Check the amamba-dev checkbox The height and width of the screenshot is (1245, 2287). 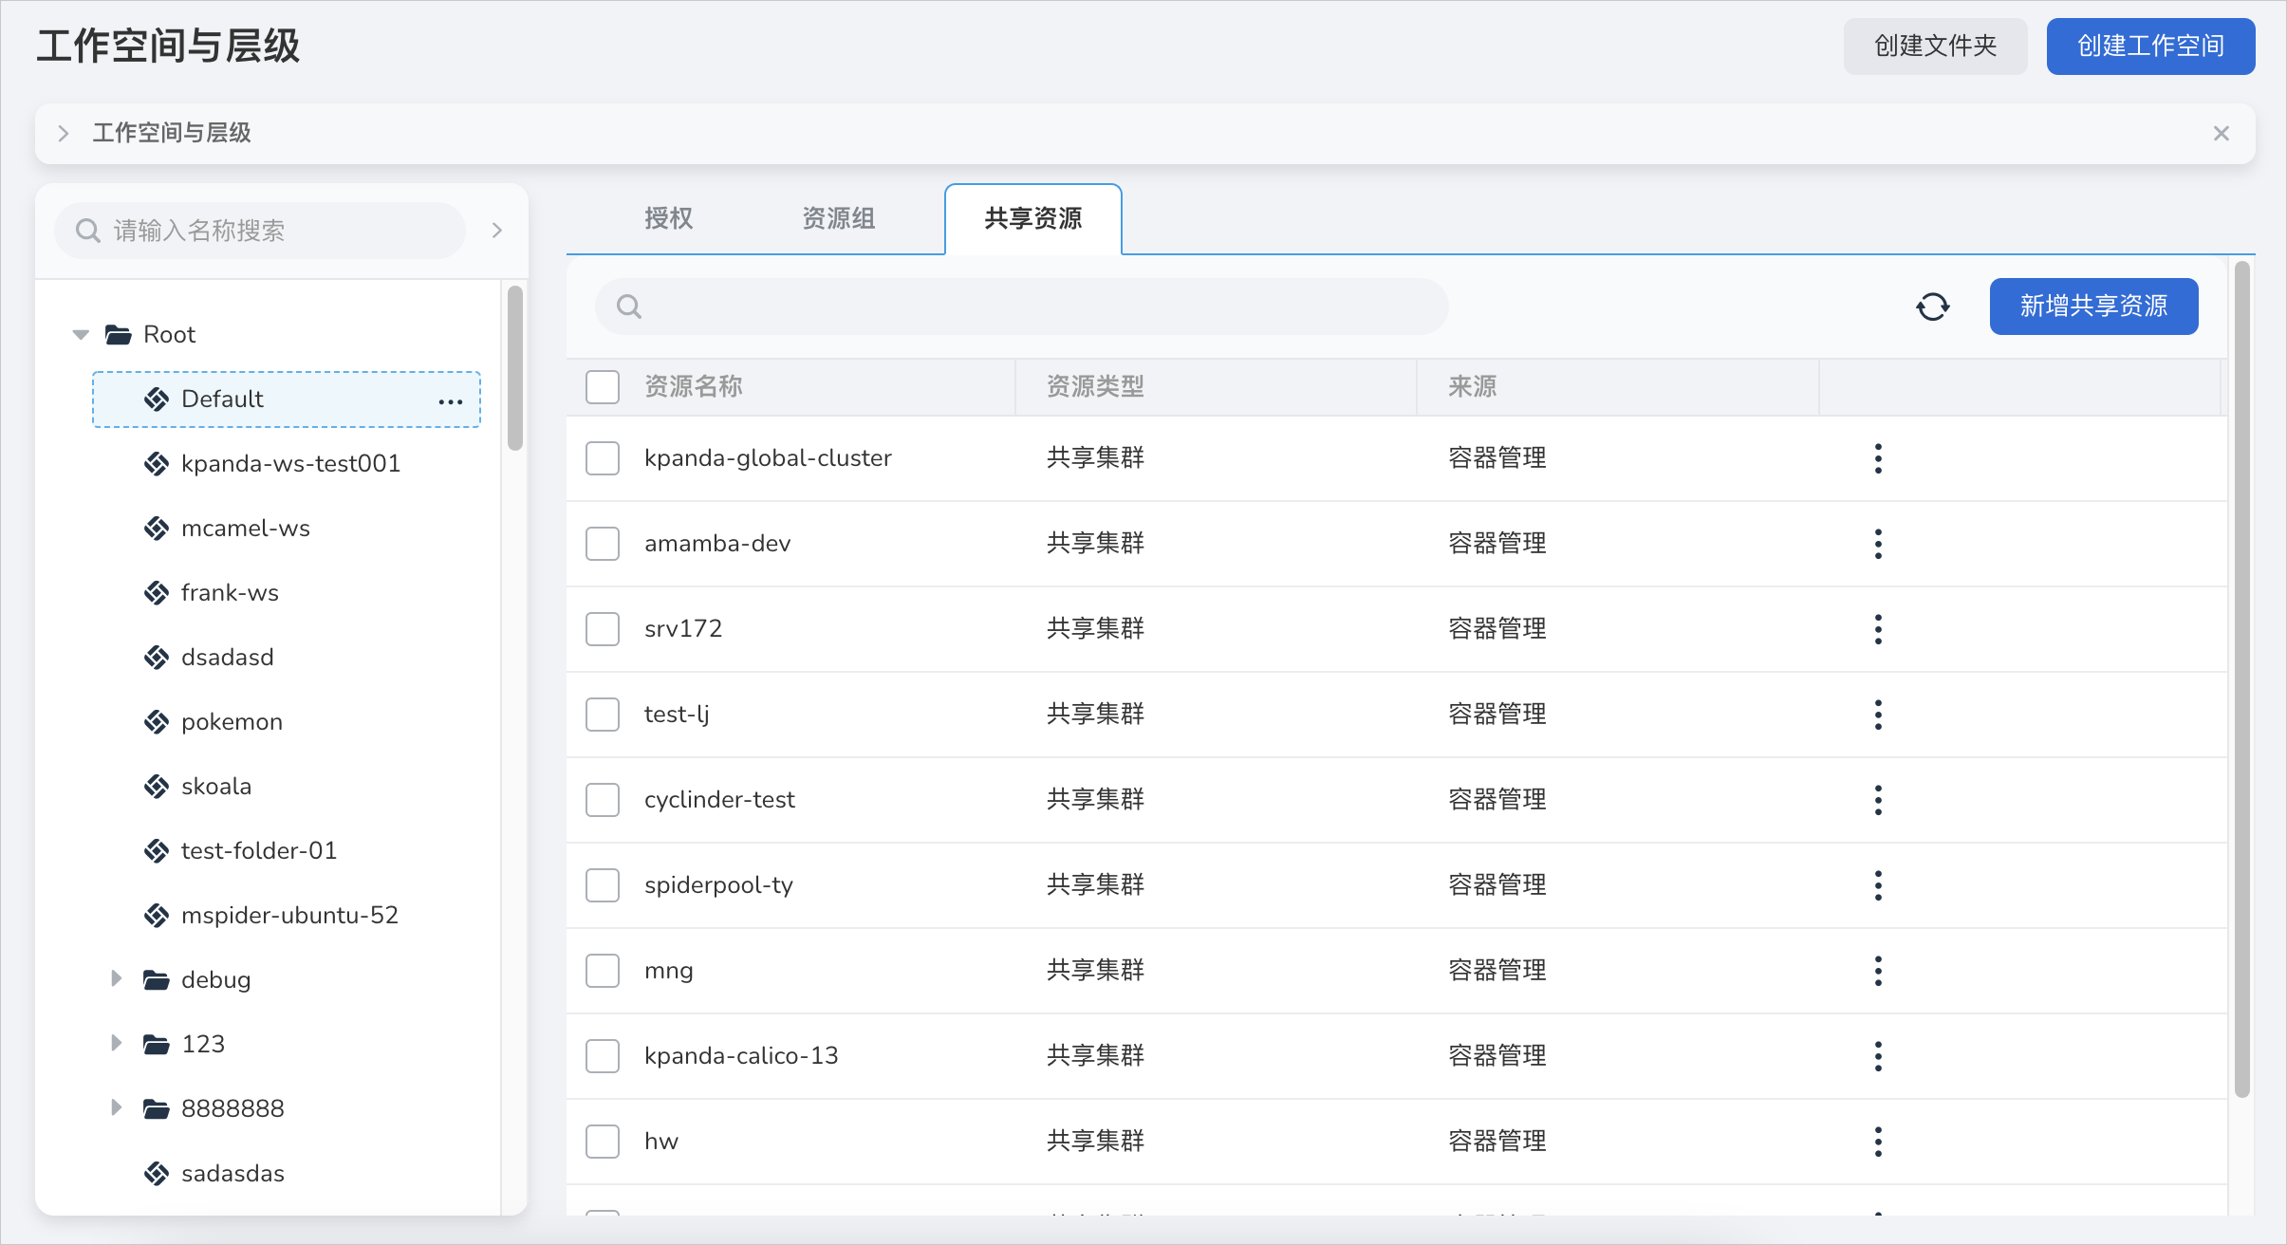pyautogui.click(x=603, y=544)
